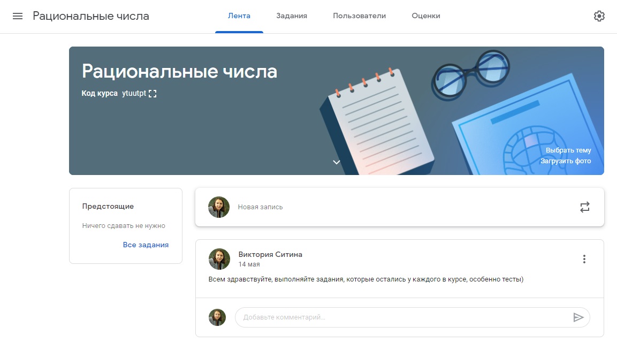Open the Пользователи tab
Screen dimensions: 617x342
[x=359, y=16]
